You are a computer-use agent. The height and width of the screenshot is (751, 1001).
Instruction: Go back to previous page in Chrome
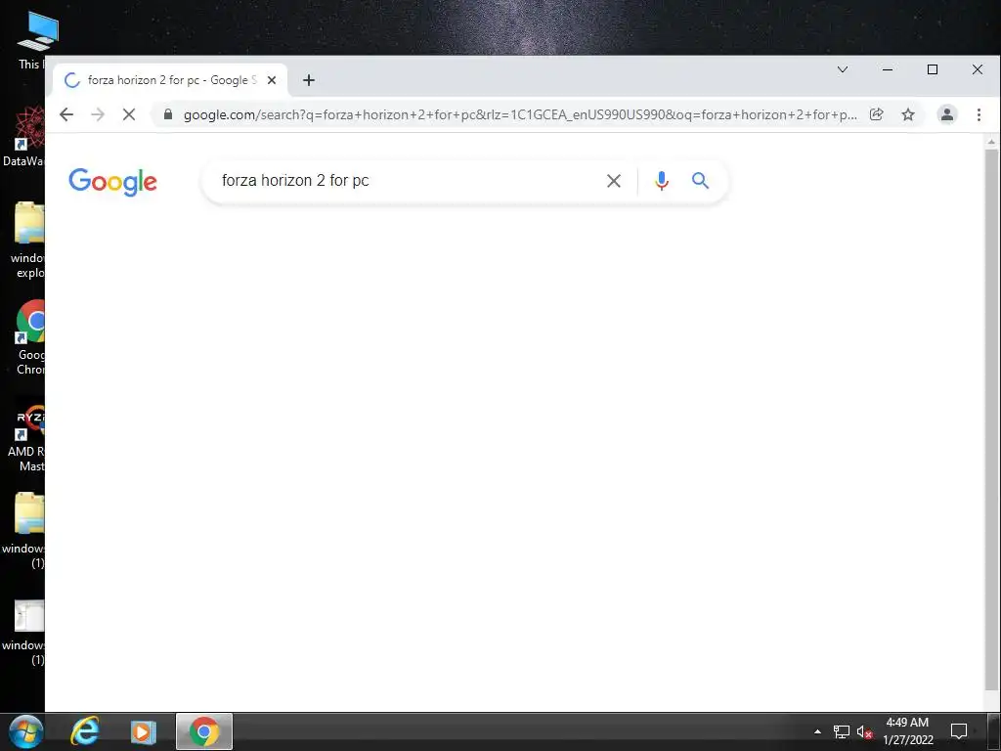(x=66, y=115)
